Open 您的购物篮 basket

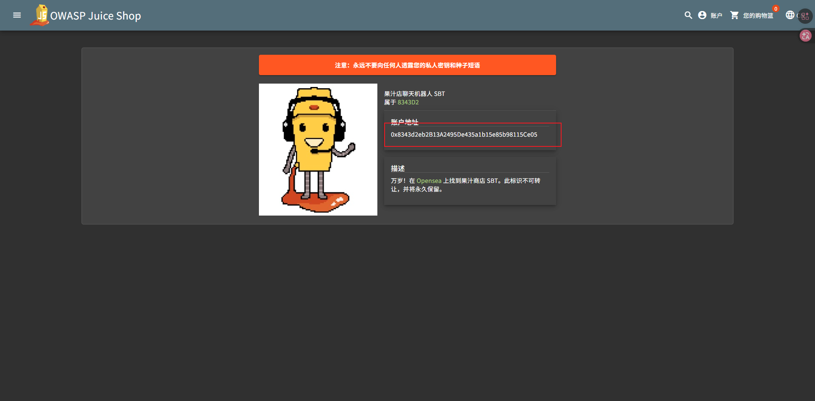[x=758, y=16]
